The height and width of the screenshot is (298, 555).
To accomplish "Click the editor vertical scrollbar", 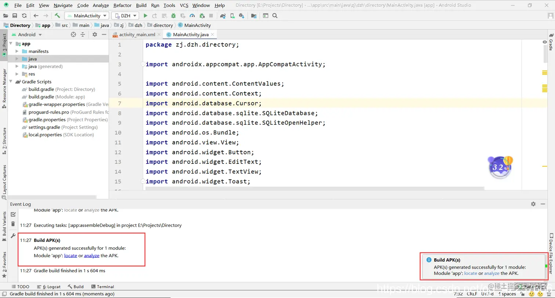I will pyautogui.click(x=545, y=54).
